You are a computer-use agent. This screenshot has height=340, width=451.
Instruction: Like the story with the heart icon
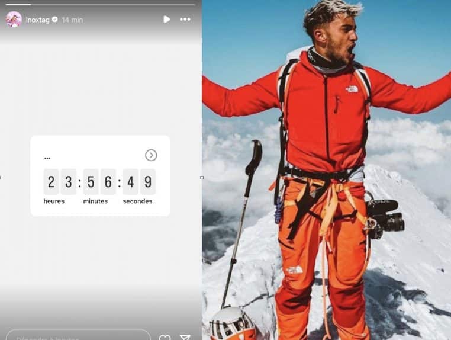pos(165,337)
